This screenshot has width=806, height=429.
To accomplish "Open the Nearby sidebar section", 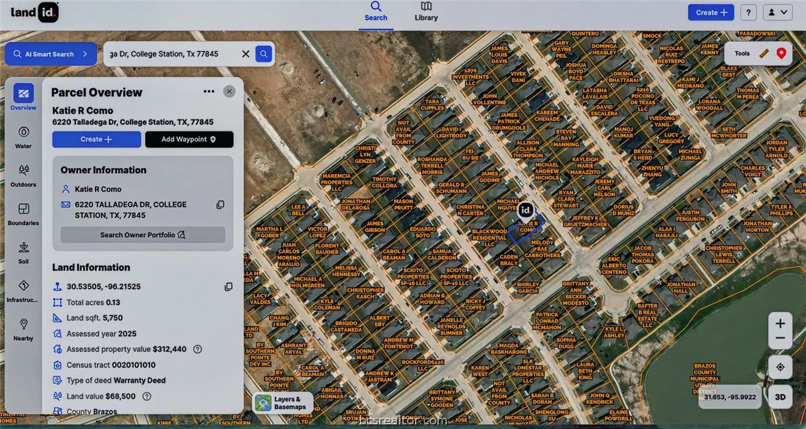I will click(x=23, y=329).
